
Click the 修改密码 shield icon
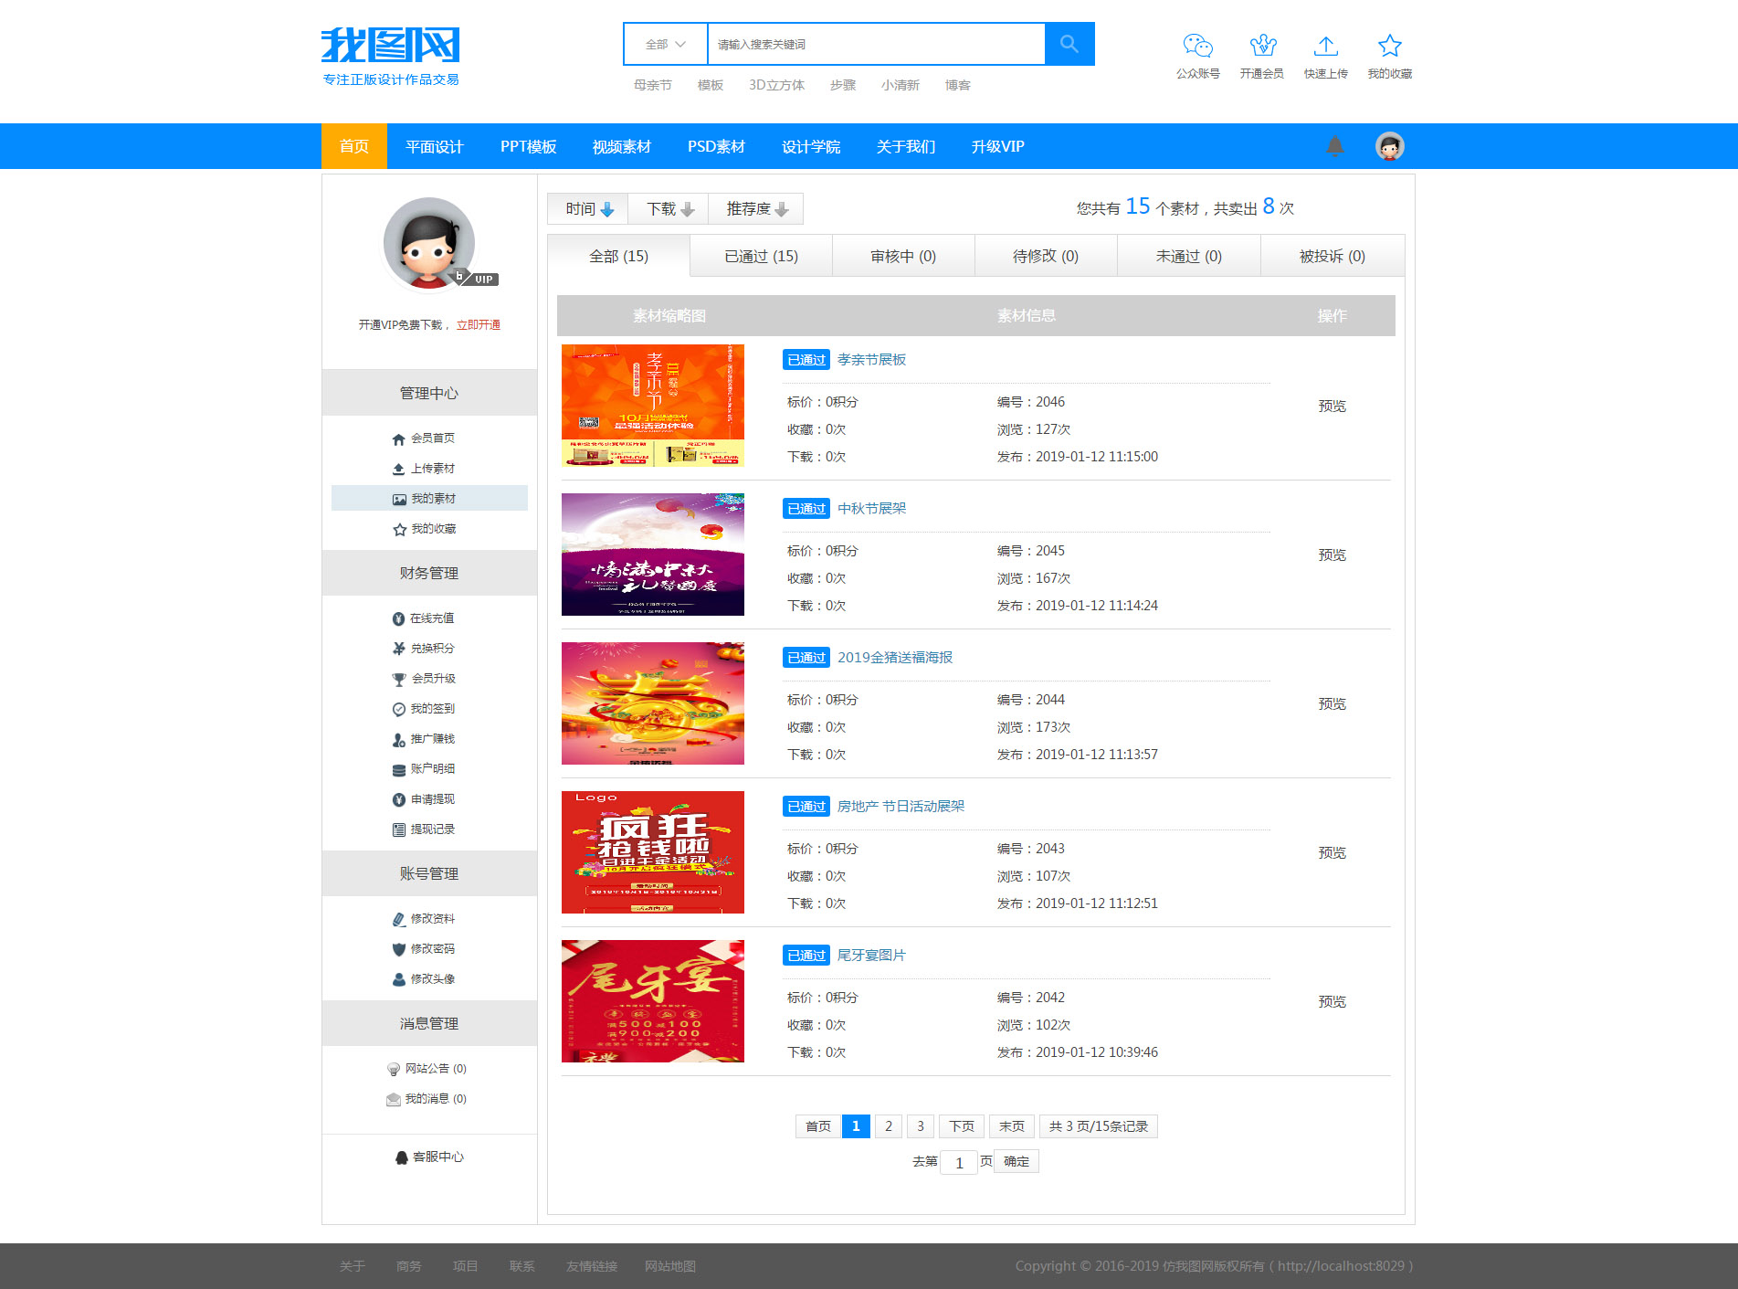pyautogui.click(x=398, y=949)
